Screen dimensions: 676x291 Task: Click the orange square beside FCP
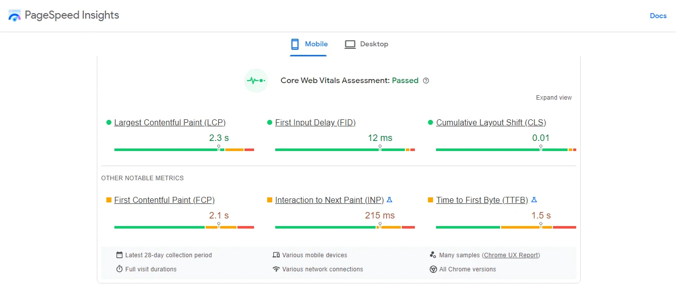(108, 200)
